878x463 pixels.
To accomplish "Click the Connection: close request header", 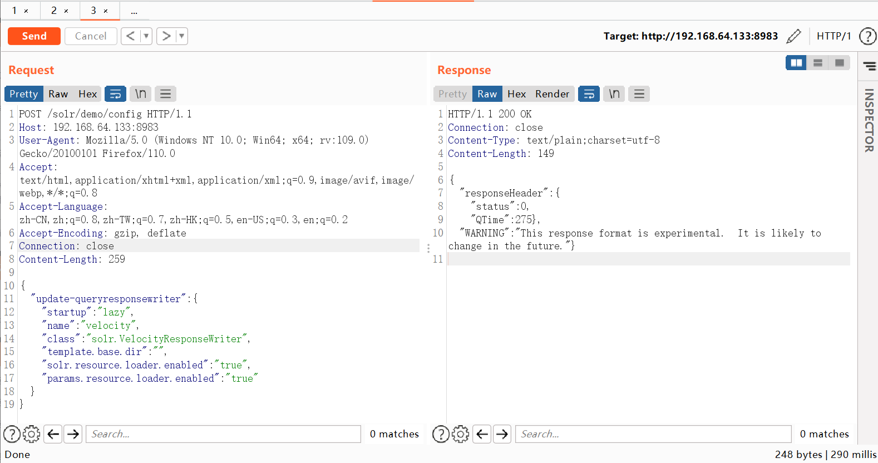I will coord(66,246).
